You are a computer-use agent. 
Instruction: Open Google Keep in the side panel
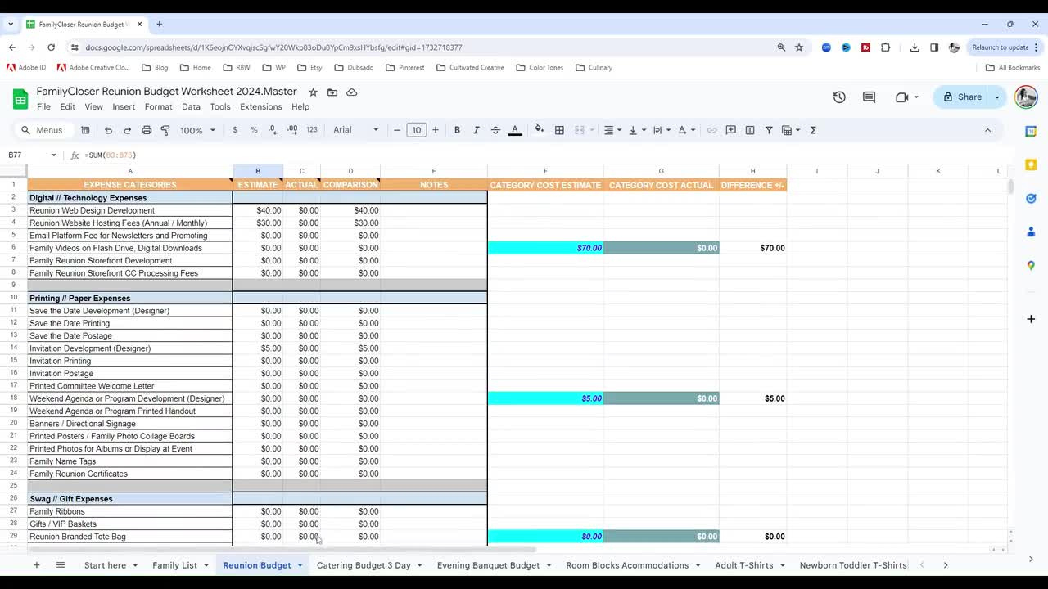pyautogui.click(x=1031, y=164)
